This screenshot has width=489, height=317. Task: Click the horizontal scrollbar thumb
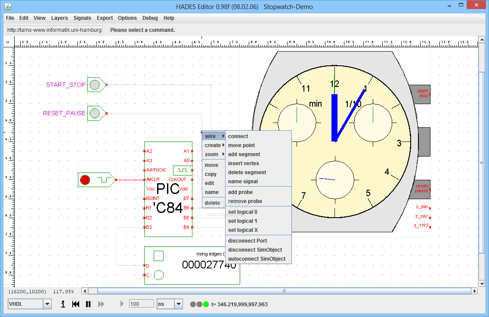point(284,291)
